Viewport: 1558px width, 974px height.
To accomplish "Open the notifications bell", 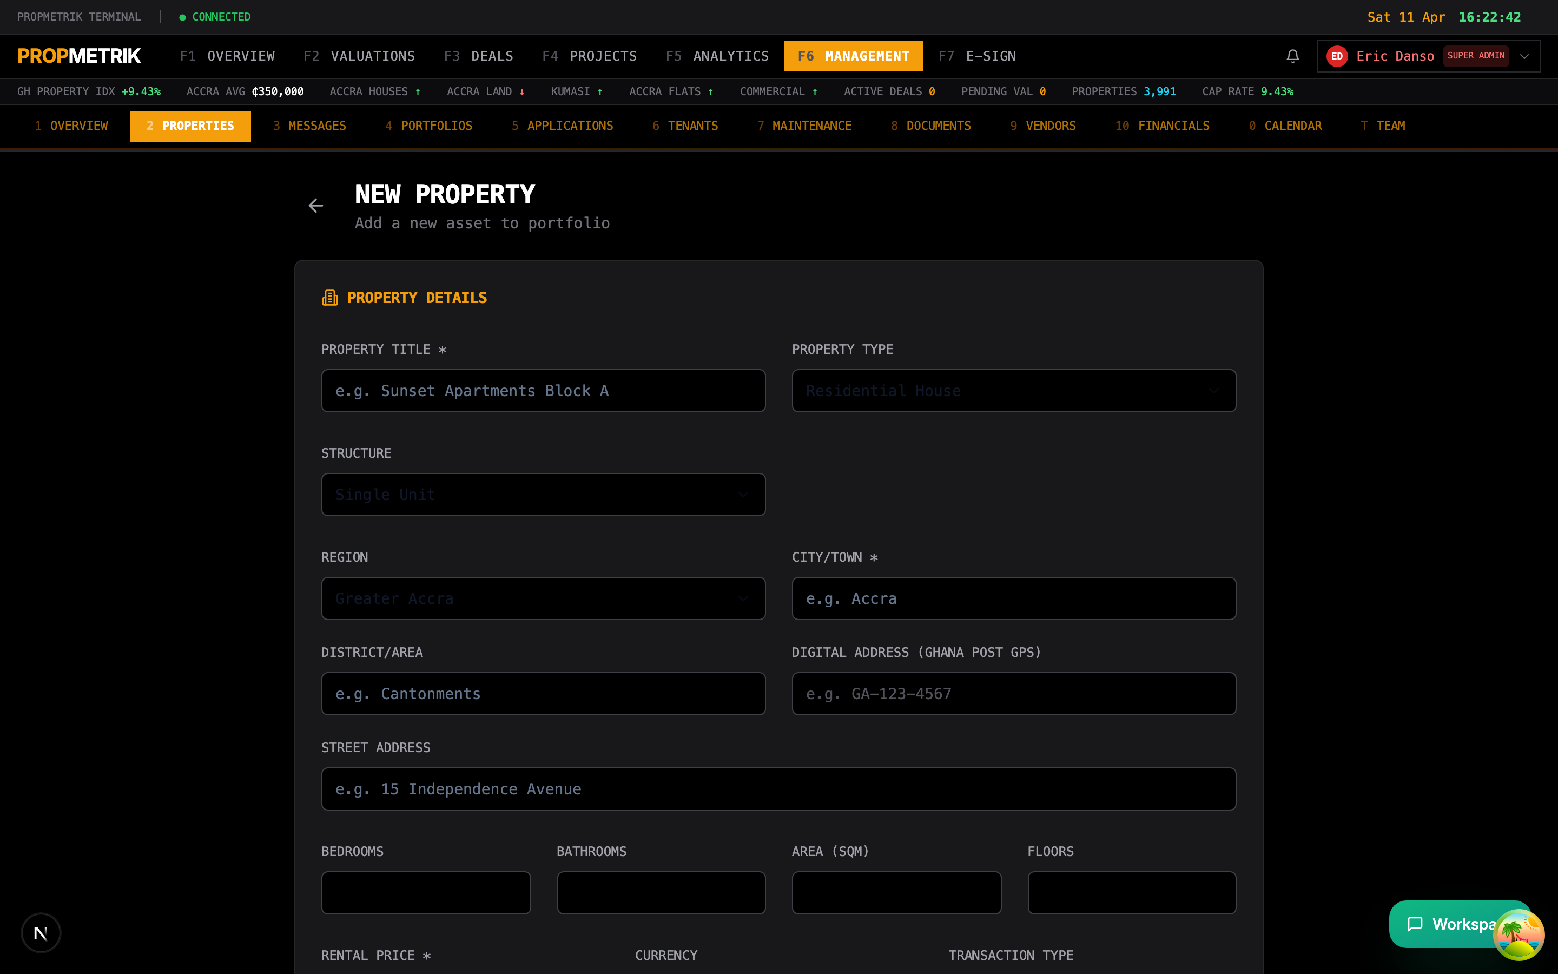I will point(1292,56).
